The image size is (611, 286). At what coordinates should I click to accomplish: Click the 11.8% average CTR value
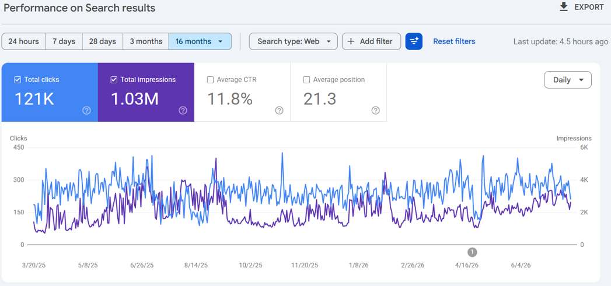pos(230,99)
